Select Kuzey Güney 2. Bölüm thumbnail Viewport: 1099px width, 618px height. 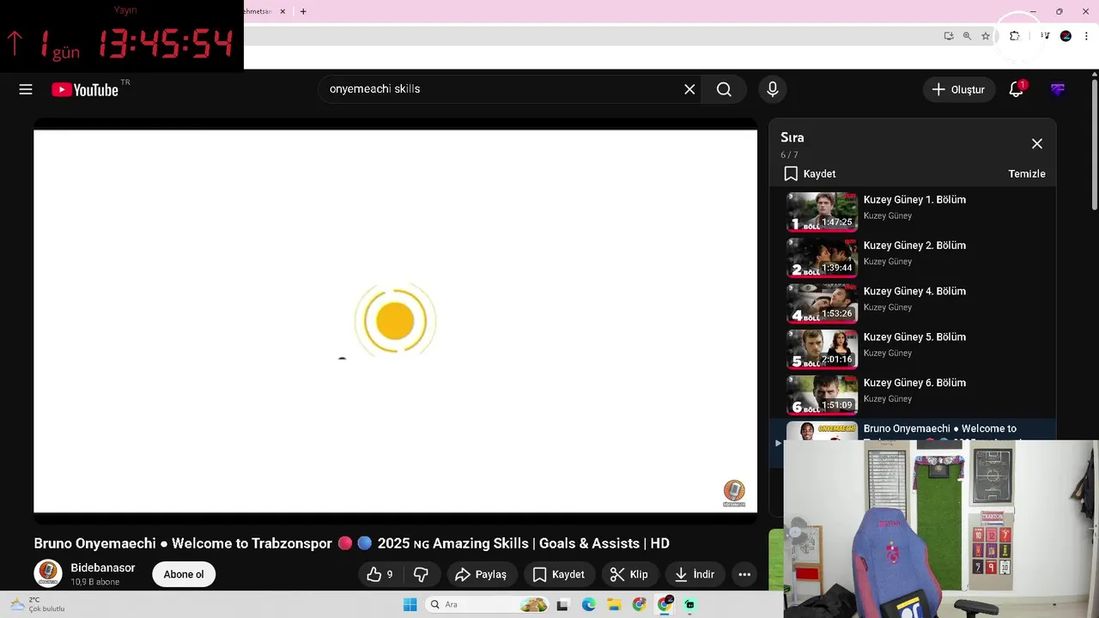823,257
